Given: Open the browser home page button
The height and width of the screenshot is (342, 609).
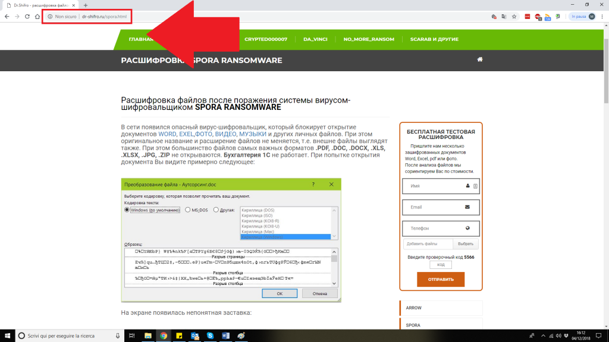Looking at the screenshot, I should click(37, 16).
